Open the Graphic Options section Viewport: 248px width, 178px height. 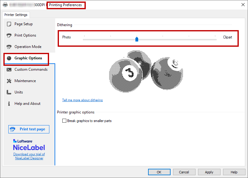[x=28, y=58]
